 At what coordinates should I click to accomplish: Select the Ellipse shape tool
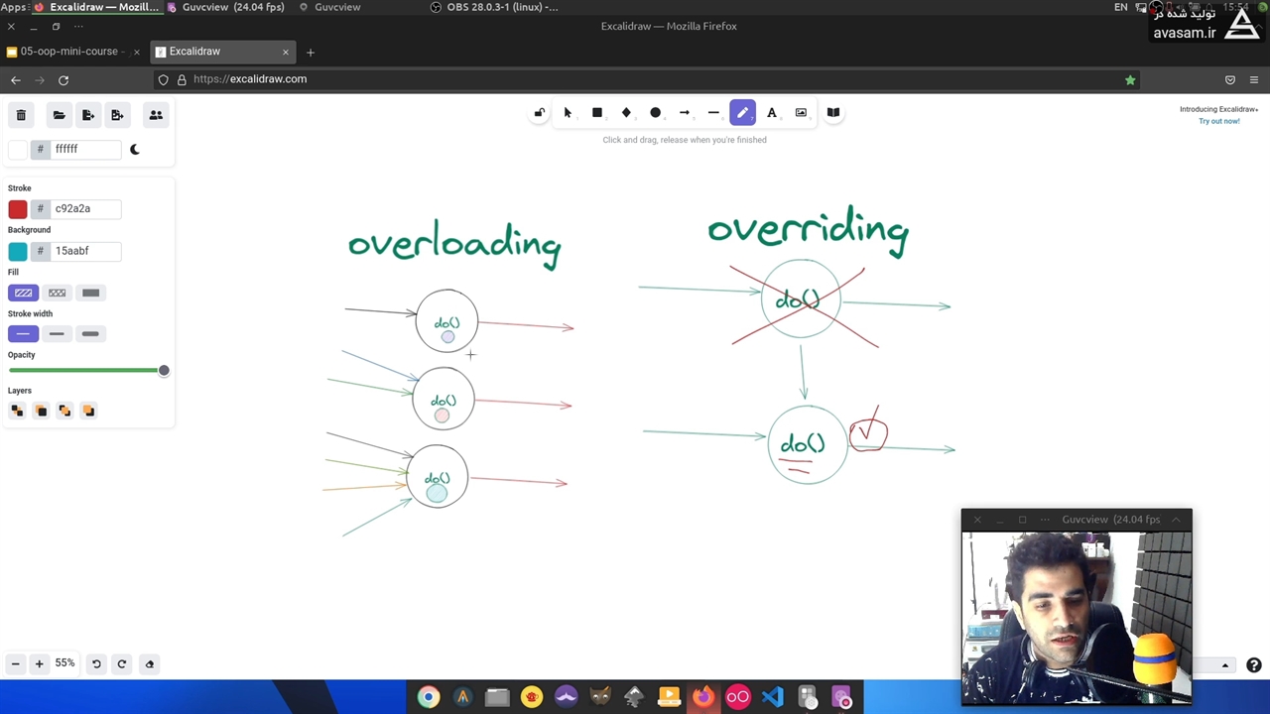coord(655,113)
